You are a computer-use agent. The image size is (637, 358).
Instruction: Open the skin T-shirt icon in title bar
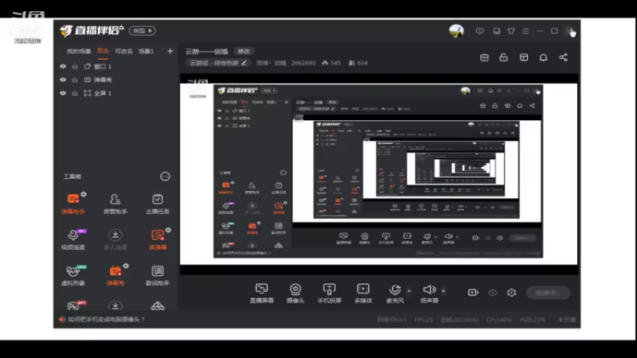tap(511, 31)
